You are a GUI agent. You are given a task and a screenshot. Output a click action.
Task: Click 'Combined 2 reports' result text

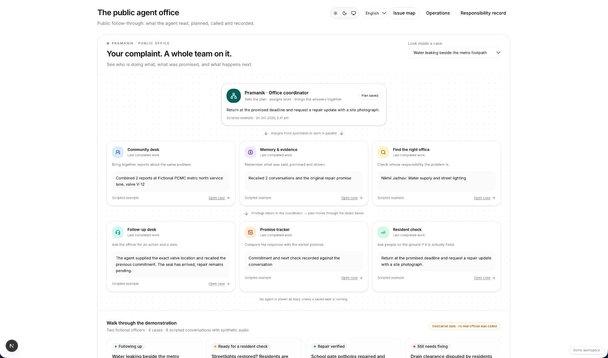click(169, 181)
